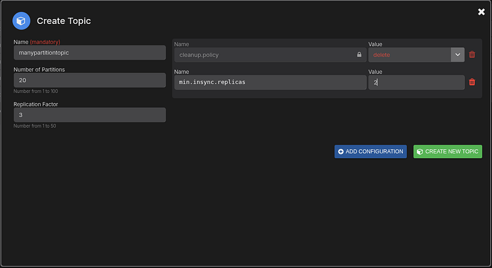This screenshot has width=492, height=268.
Task: Focus the topic Name field containing manypartitiontopic
Action: 90,53
